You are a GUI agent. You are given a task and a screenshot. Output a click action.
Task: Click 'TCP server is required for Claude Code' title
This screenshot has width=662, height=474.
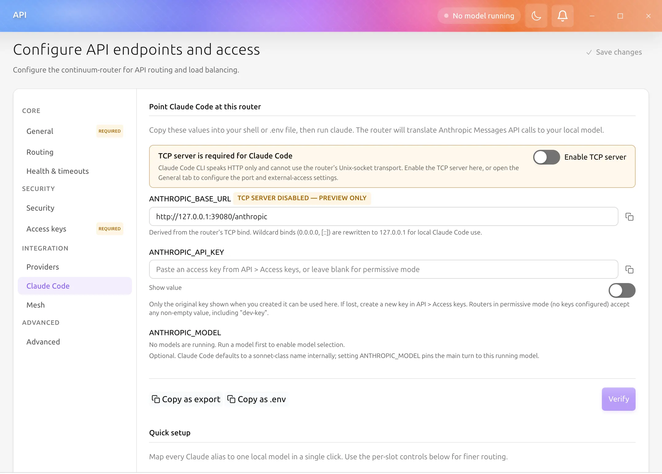point(225,156)
